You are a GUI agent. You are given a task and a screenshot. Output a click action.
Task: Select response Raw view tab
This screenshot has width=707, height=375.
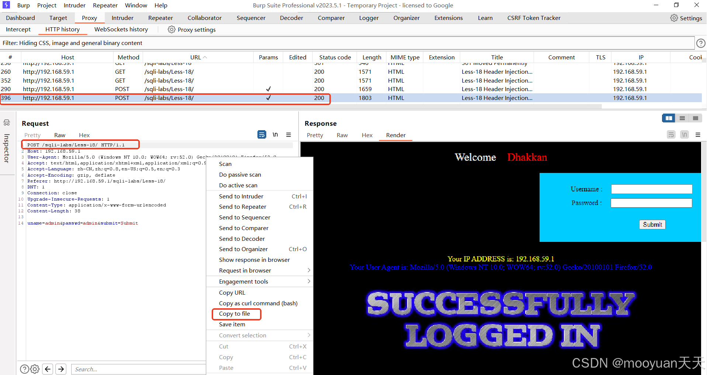[342, 135]
